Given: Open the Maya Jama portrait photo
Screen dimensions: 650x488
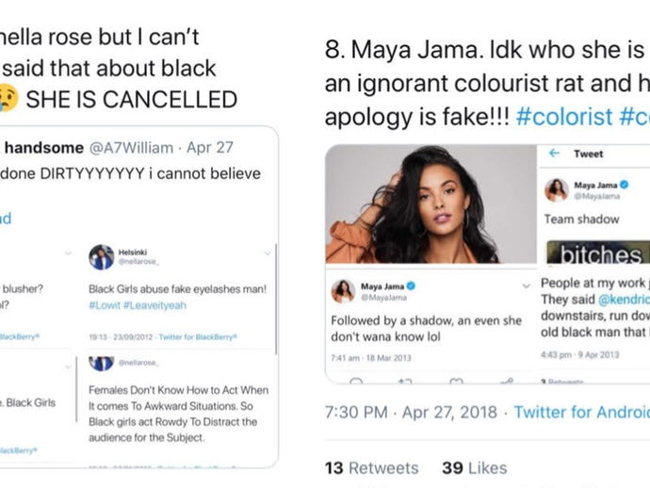Looking at the screenshot, I should 431,204.
